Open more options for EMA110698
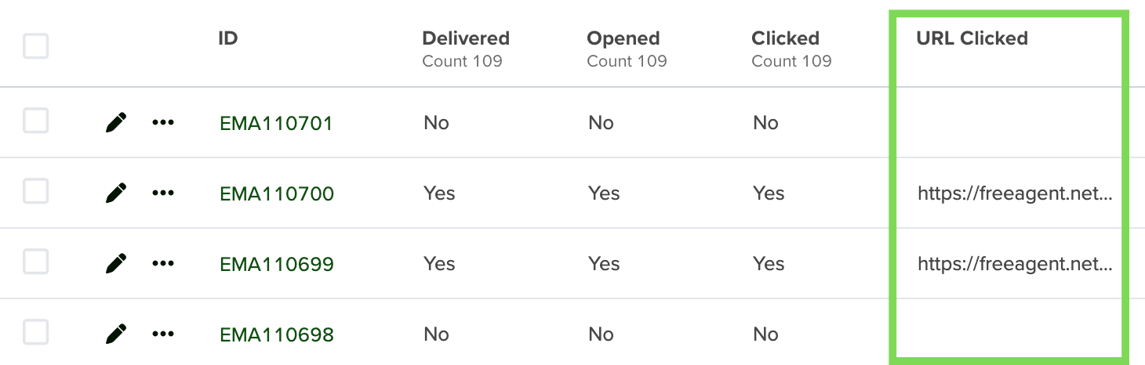Image resolution: width=1145 pixels, height=365 pixels. pyautogui.click(x=162, y=334)
